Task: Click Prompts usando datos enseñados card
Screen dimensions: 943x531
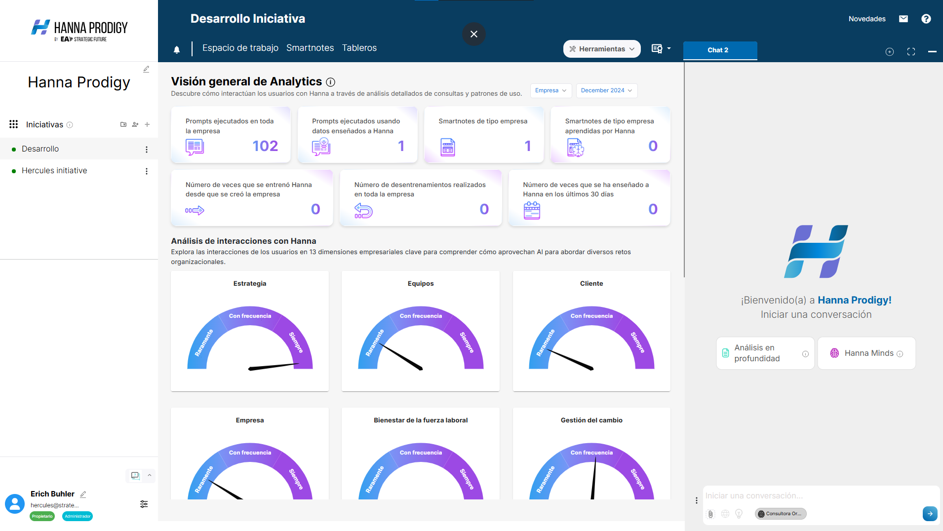Action: click(x=357, y=134)
